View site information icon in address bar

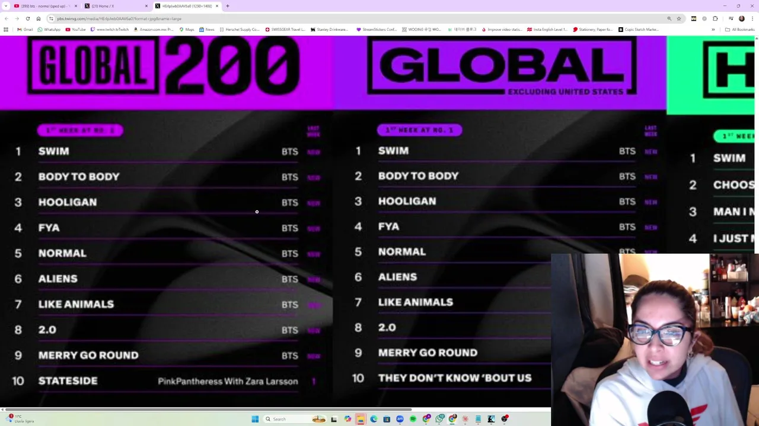click(x=52, y=18)
